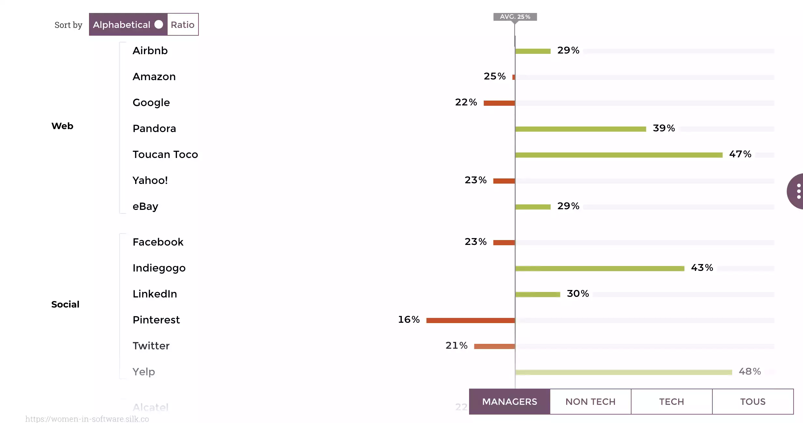Click the AVG. 25% marker label
Image resolution: width=803 pixels, height=423 pixels.
515,17
